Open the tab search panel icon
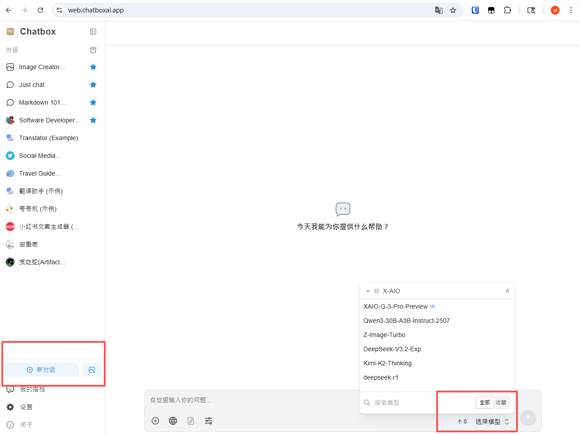Viewport: 580px width, 435px height. (x=531, y=10)
